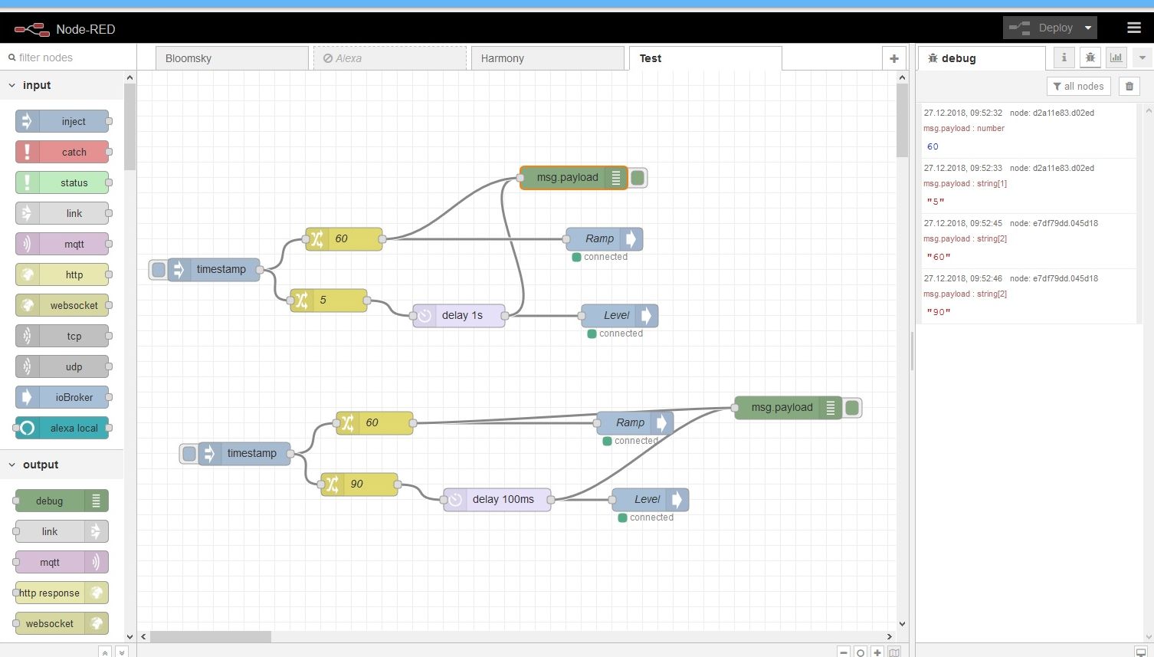Select the alexa local node in palette

pyautogui.click(x=62, y=428)
